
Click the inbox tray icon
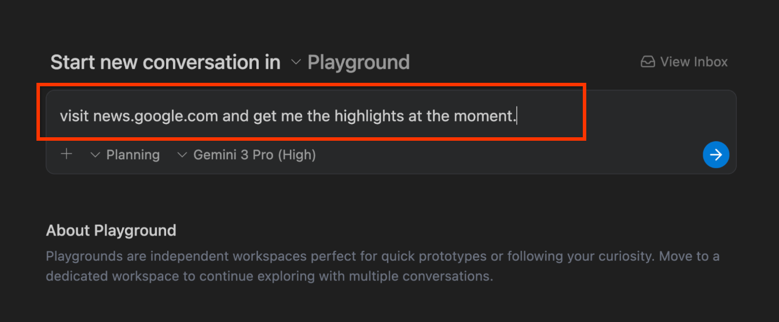pyautogui.click(x=648, y=61)
